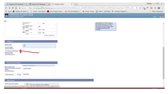Image resolution: width=168 pixels, height=94 pixels.
Task: Go forward in browser history
Action: [9, 8]
